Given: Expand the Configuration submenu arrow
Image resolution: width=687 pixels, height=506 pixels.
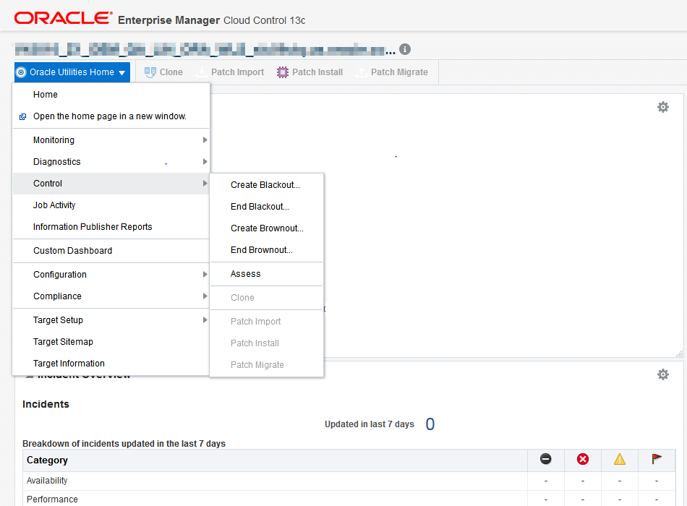Looking at the screenshot, I should point(205,274).
